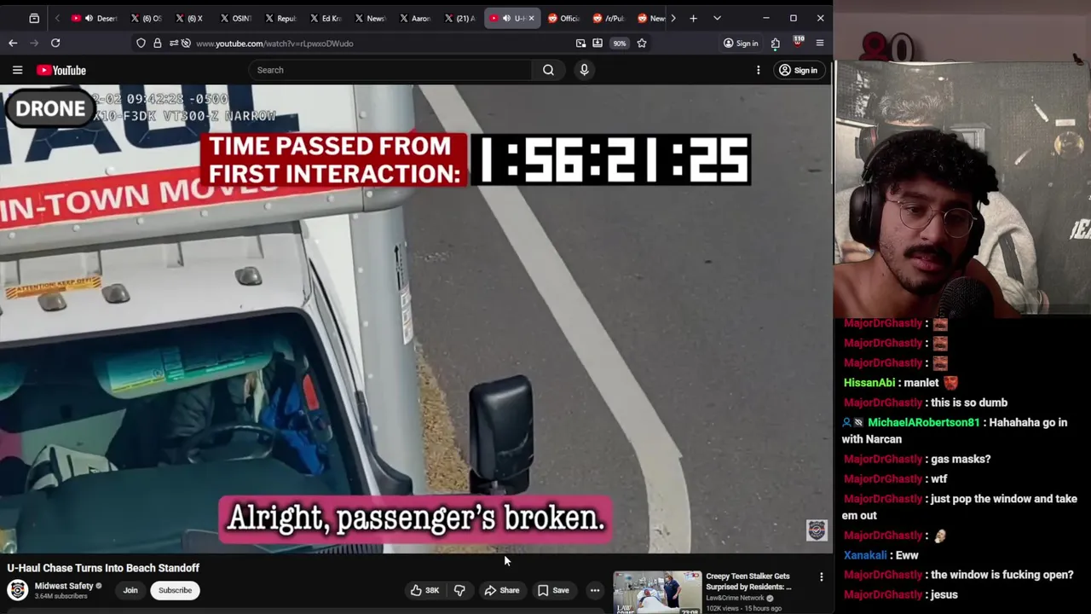This screenshot has height=614, width=1091.
Task: Click MichaelARobertson81 username in chat
Action: (x=923, y=422)
